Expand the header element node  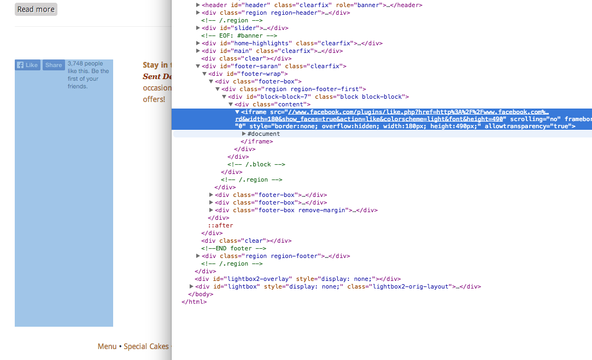point(198,5)
